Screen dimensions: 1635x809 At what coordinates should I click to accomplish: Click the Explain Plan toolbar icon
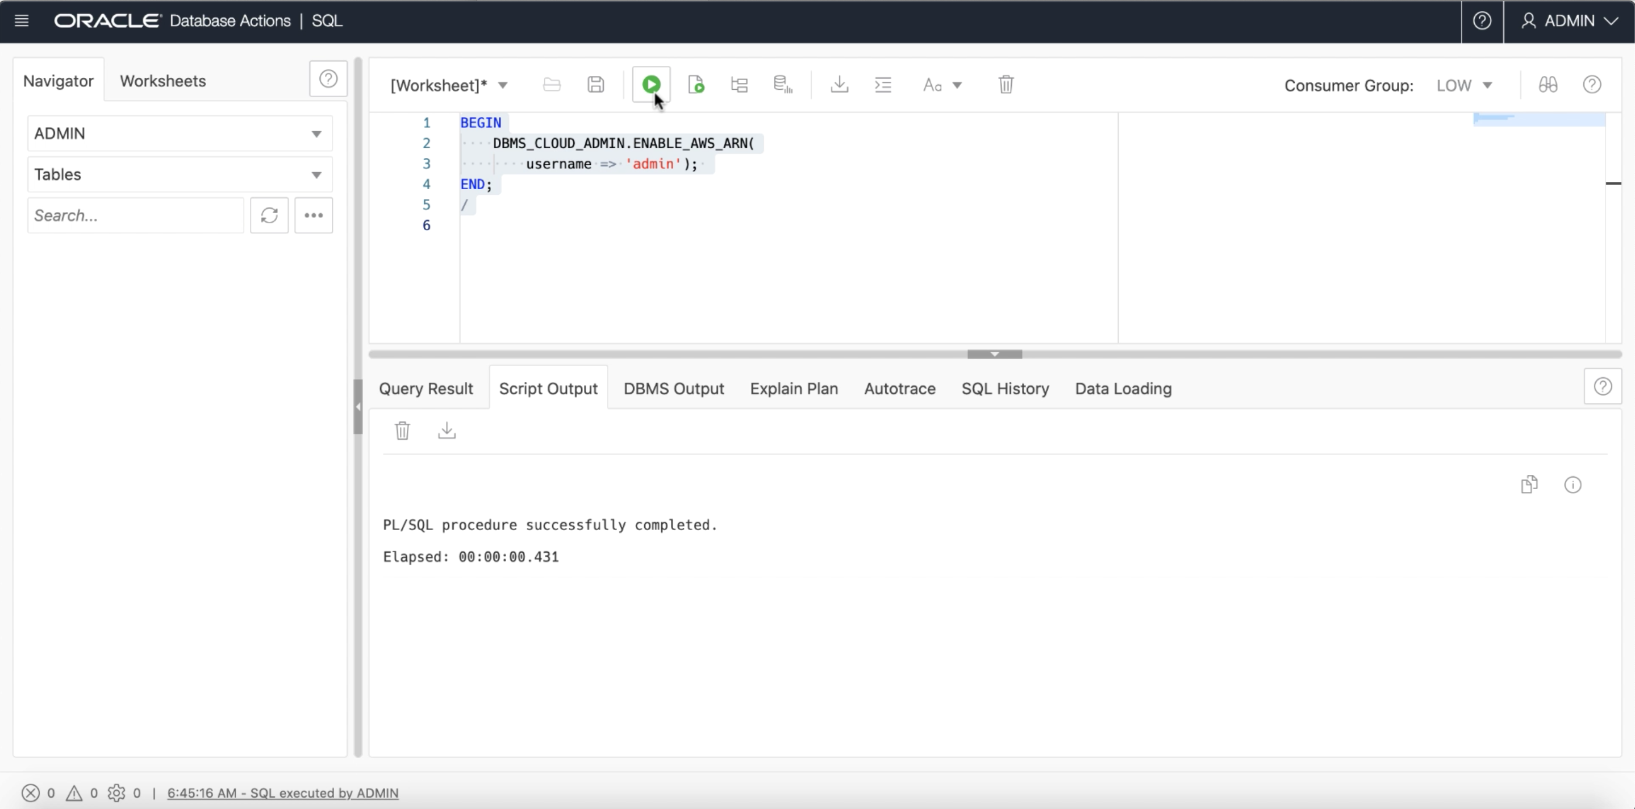click(x=740, y=85)
